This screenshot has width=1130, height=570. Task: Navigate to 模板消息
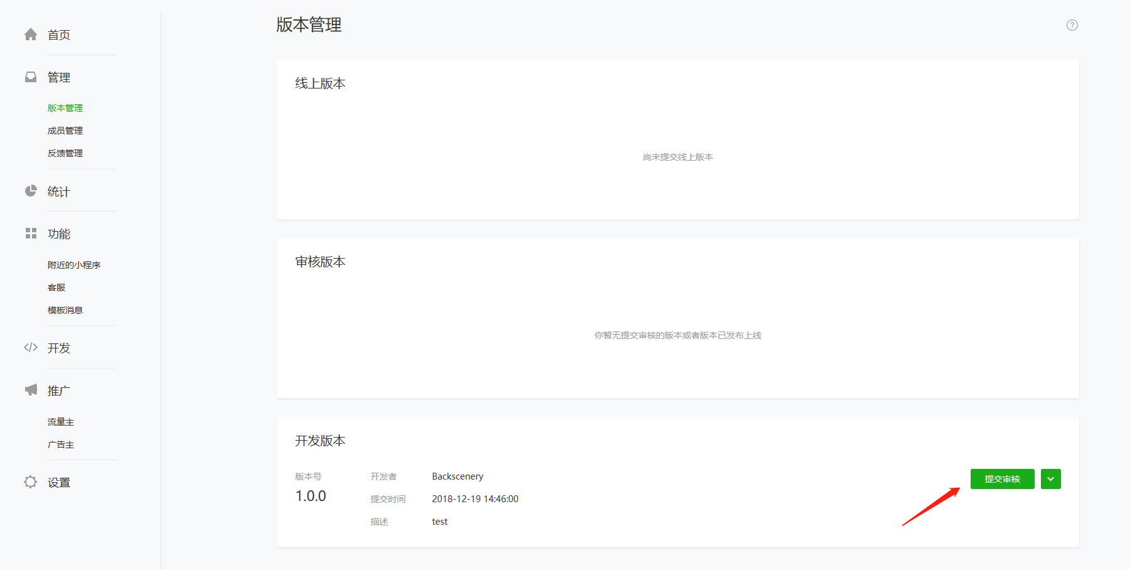pos(65,310)
